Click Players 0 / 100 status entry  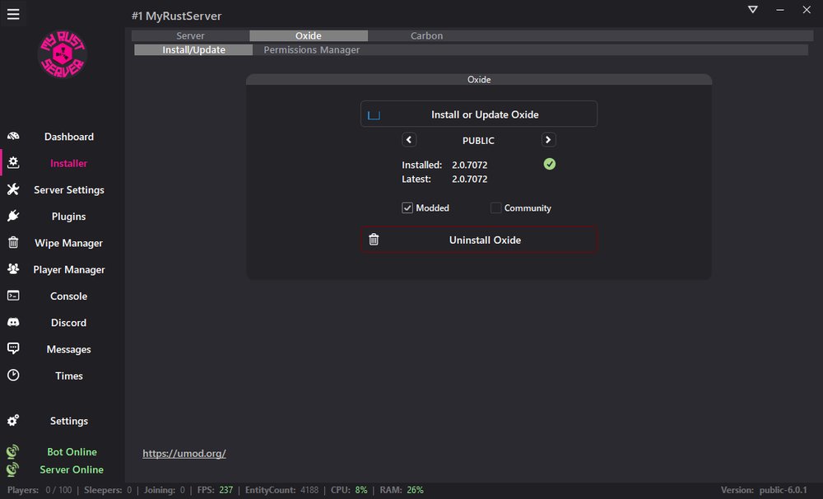(x=40, y=490)
